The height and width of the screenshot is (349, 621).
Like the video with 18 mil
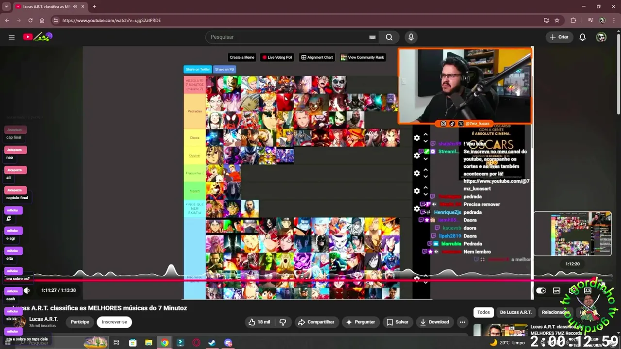[x=259, y=322]
